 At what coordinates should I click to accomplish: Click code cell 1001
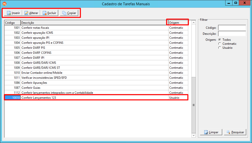[x=12, y=28]
